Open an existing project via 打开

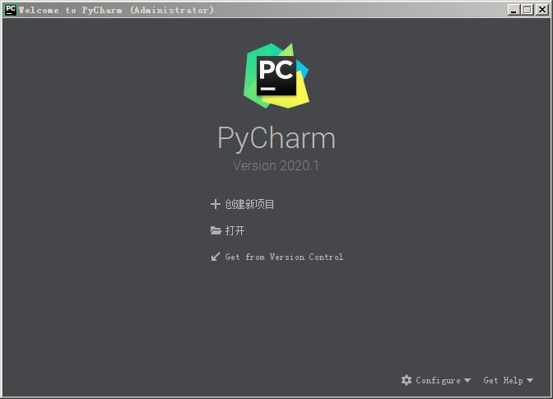[235, 230]
